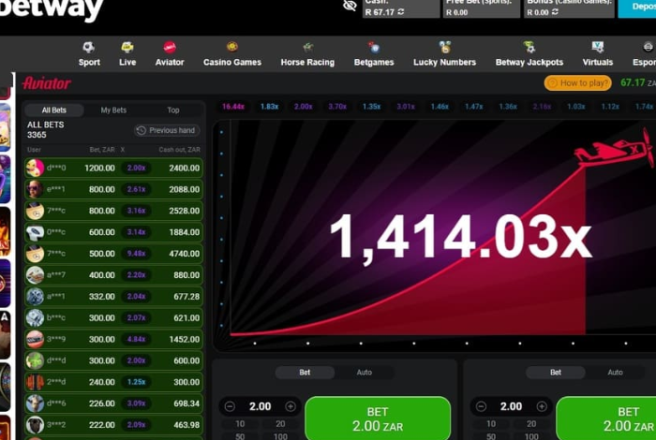Switch to Top tab

pyautogui.click(x=173, y=110)
